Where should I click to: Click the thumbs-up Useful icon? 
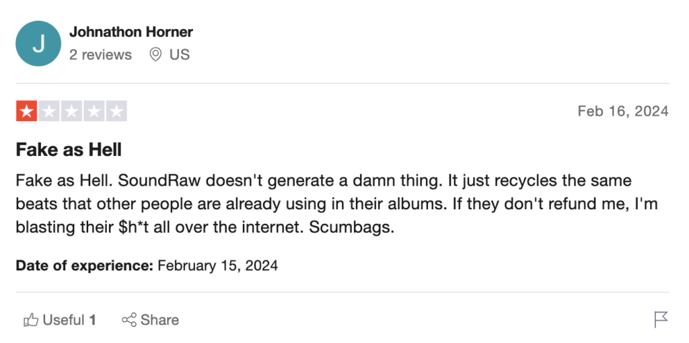[31, 319]
